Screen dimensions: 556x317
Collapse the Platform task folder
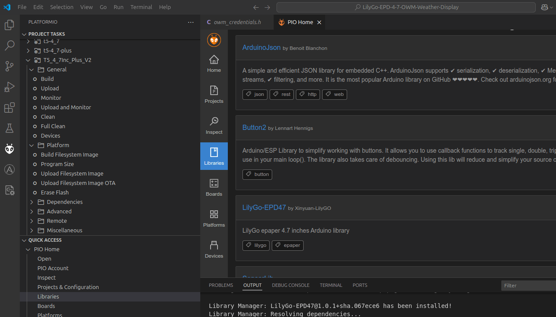[x=31, y=145]
